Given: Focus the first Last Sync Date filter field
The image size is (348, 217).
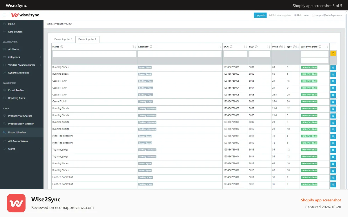Looking at the screenshot, I should click(x=315, y=54).
